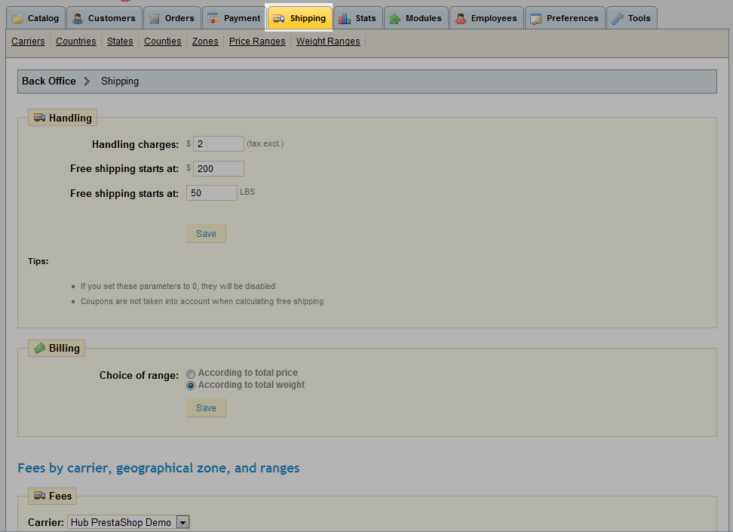This screenshot has width=733, height=532.
Task: Select According to total price option
Action: point(191,374)
